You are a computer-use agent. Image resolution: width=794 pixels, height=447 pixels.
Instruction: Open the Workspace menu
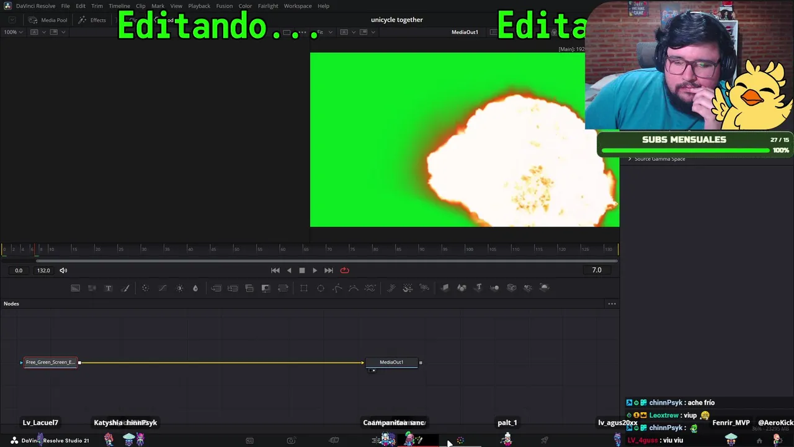click(298, 6)
